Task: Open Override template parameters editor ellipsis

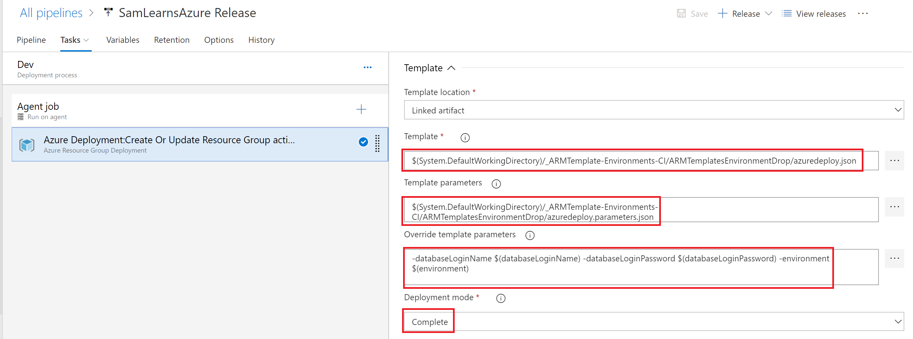Action: 894,259
